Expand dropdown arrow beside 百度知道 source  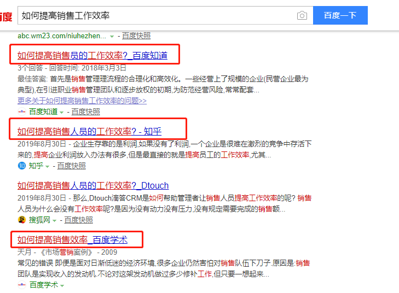pos(61,112)
